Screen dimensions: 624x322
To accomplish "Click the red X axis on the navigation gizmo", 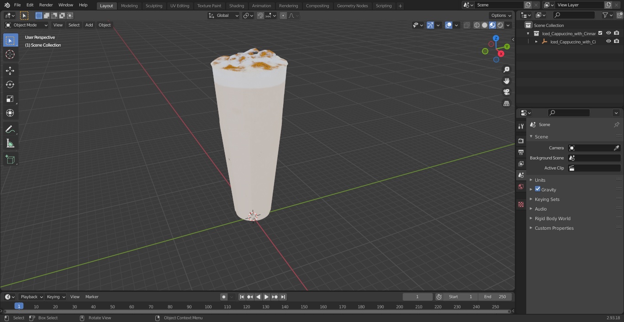I will (x=501, y=53).
